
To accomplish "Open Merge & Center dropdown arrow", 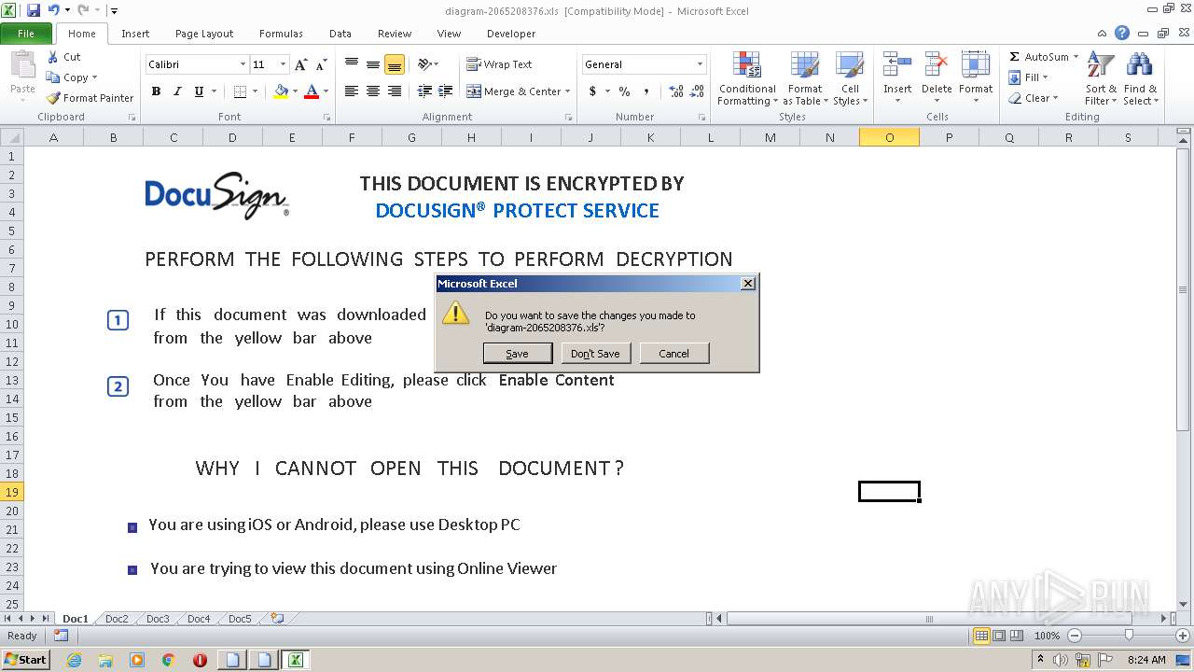I will pos(568,91).
